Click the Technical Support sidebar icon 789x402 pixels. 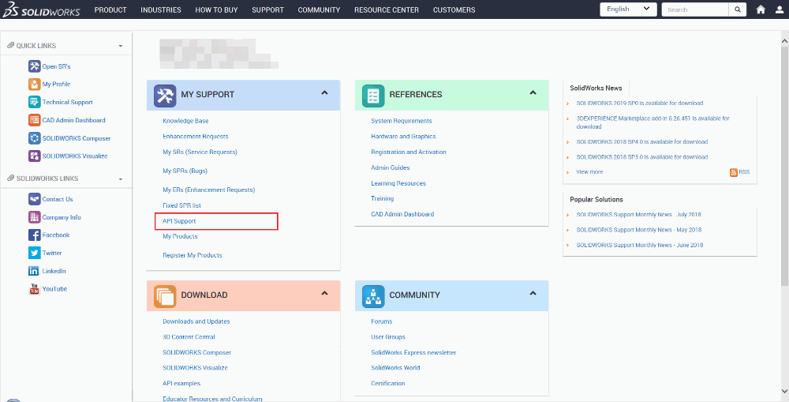(34, 102)
